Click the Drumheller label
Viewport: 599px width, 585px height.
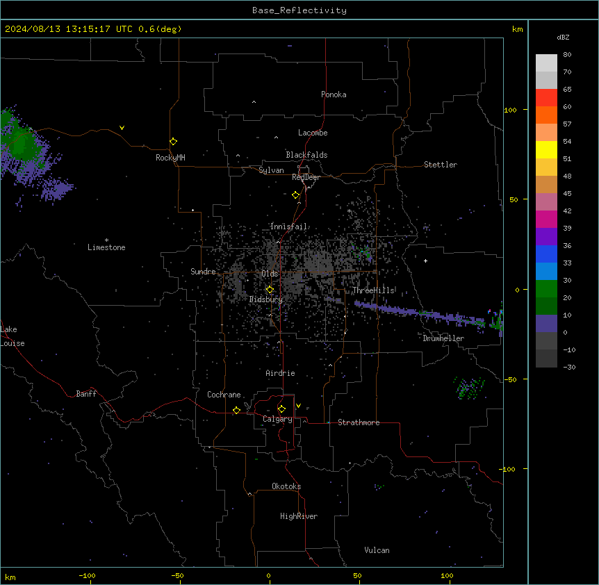pos(443,338)
